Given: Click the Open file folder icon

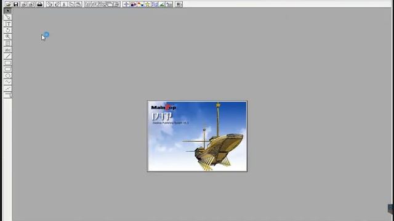Looking at the screenshot, I should (8, 4).
